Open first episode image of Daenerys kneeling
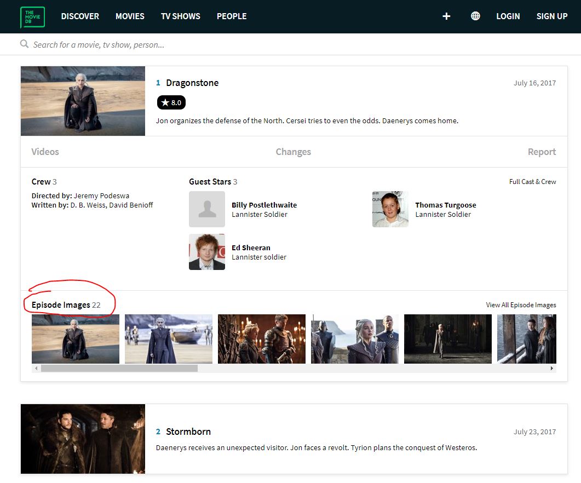The height and width of the screenshot is (483, 581). point(76,339)
